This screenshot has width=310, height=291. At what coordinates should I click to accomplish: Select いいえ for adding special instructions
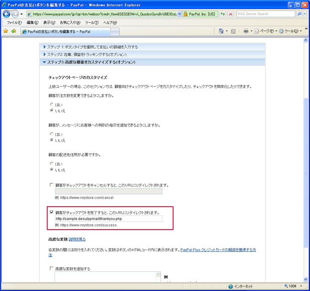(52, 140)
